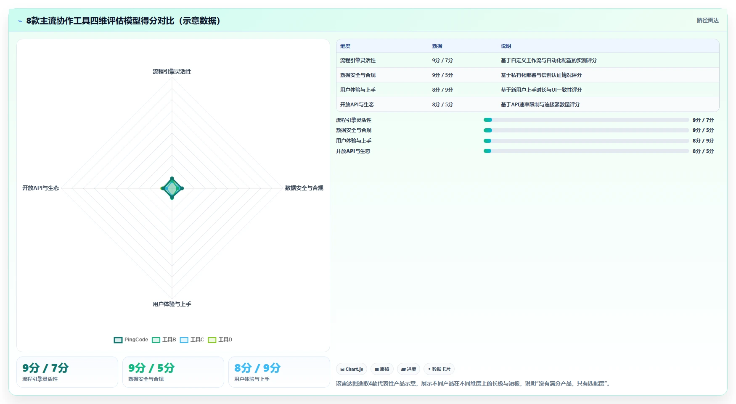Open the 8分 / 9分 用户体验与上手 data card
Screen dimensions: 736x404
[279, 372]
